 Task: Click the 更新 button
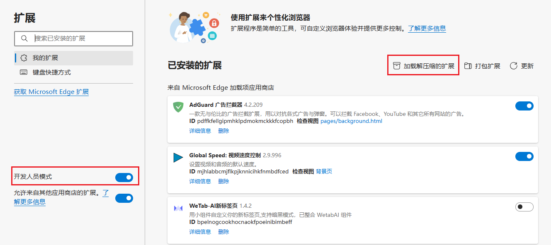point(522,66)
